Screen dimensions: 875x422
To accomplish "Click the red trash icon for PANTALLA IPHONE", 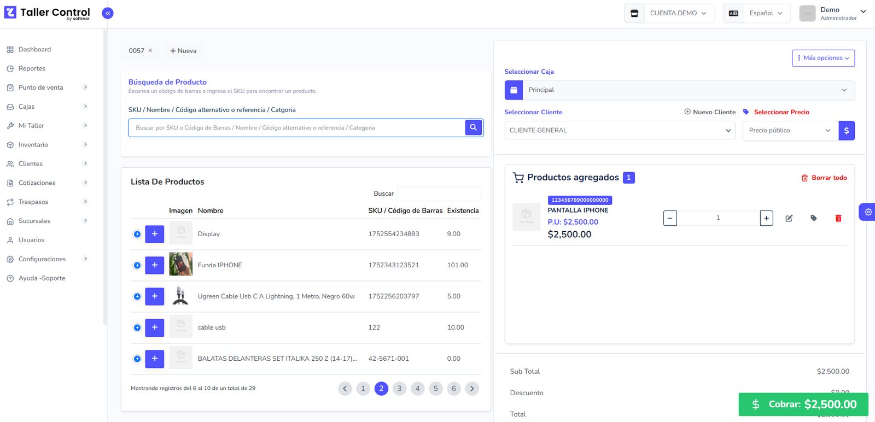I will [x=838, y=218].
